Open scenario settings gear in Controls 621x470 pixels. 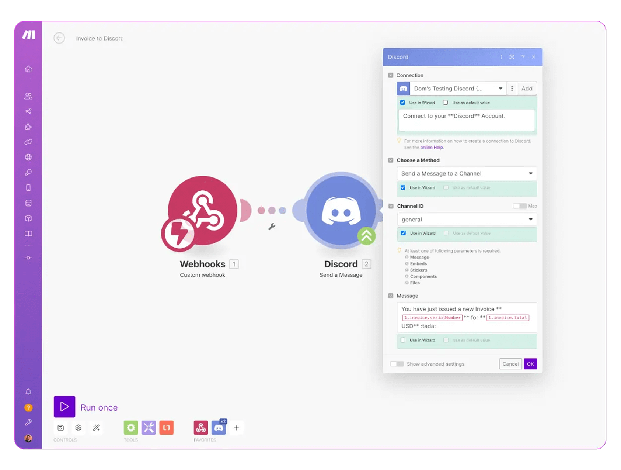78,428
